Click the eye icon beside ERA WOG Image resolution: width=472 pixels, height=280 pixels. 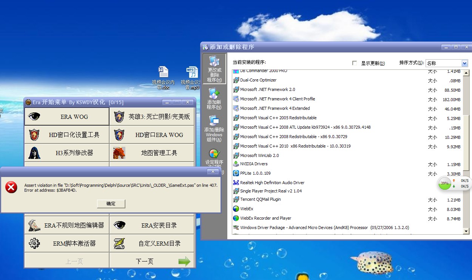pyautogui.click(x=34, y=117)
